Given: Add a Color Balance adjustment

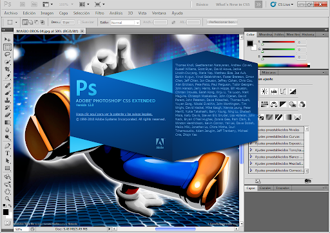Looking at the screenshot, I should click(x=274, y=104).
